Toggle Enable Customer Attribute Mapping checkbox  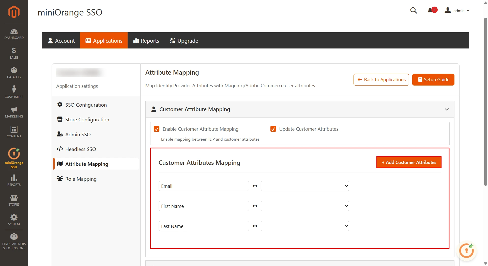click(157, 129)
